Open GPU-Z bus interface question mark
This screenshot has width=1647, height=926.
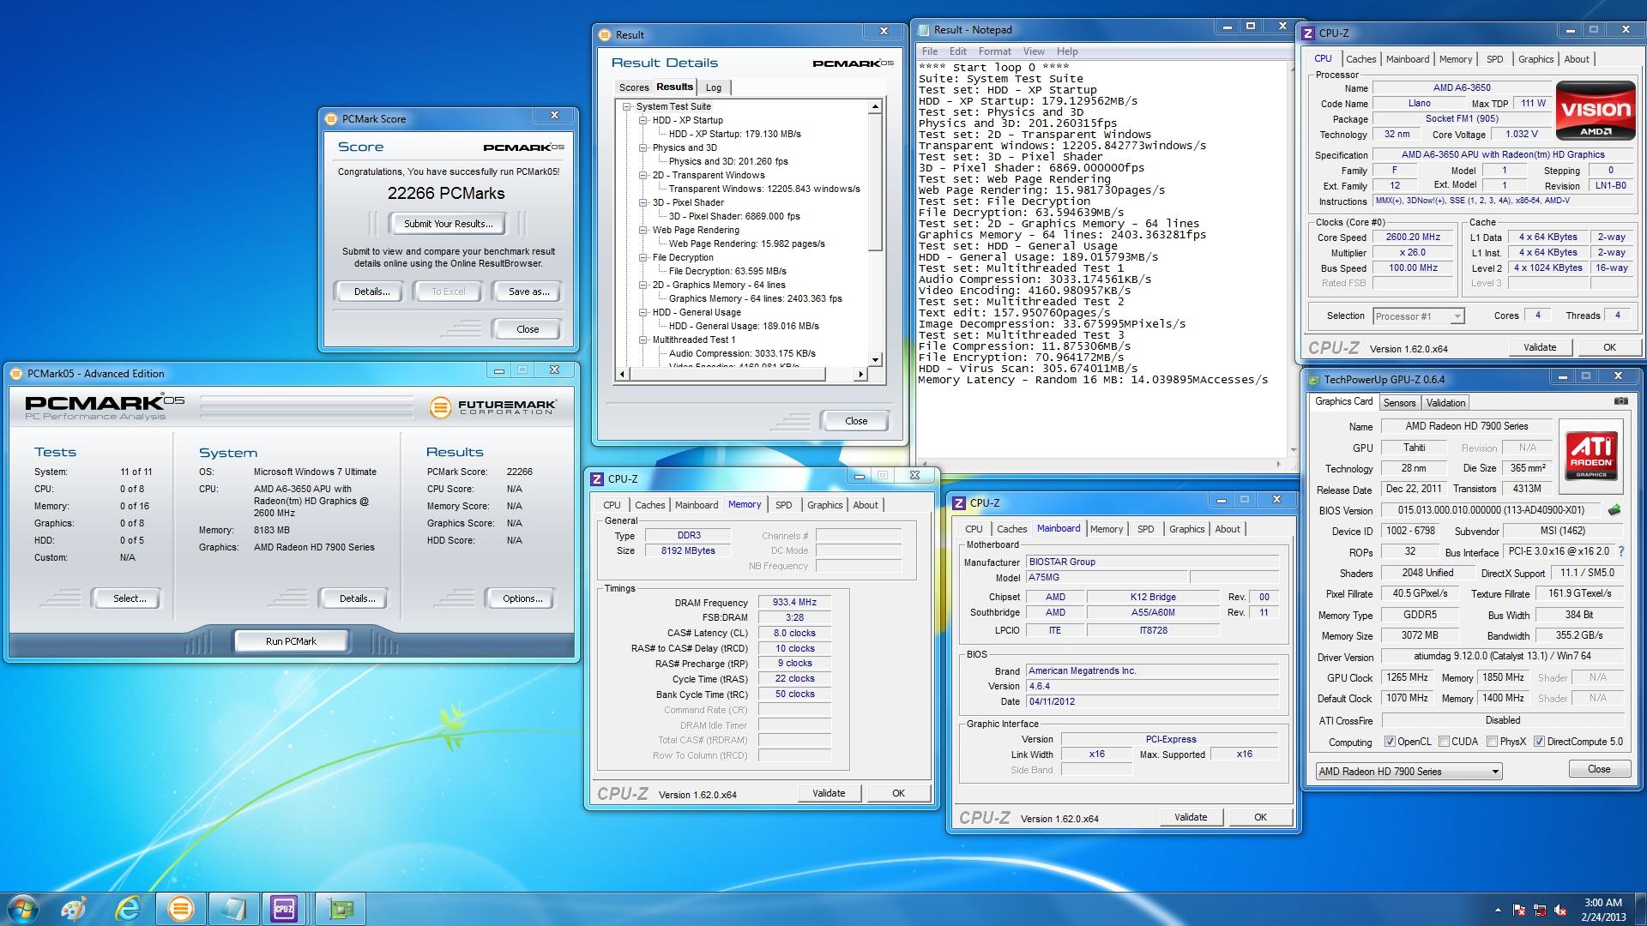click(x=1621, y=551)
